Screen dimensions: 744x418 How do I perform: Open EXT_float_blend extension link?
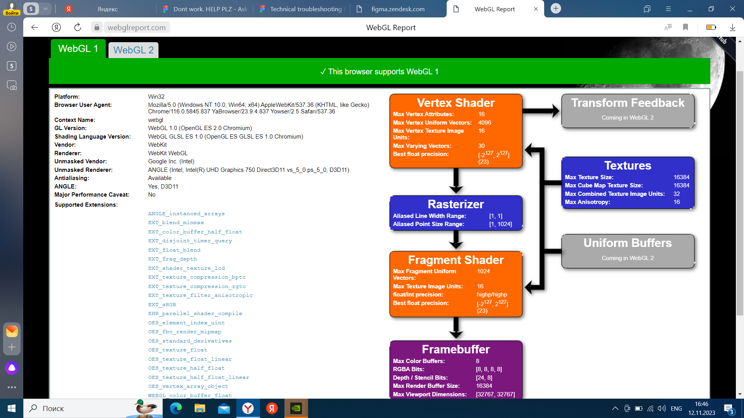point(174,250)
